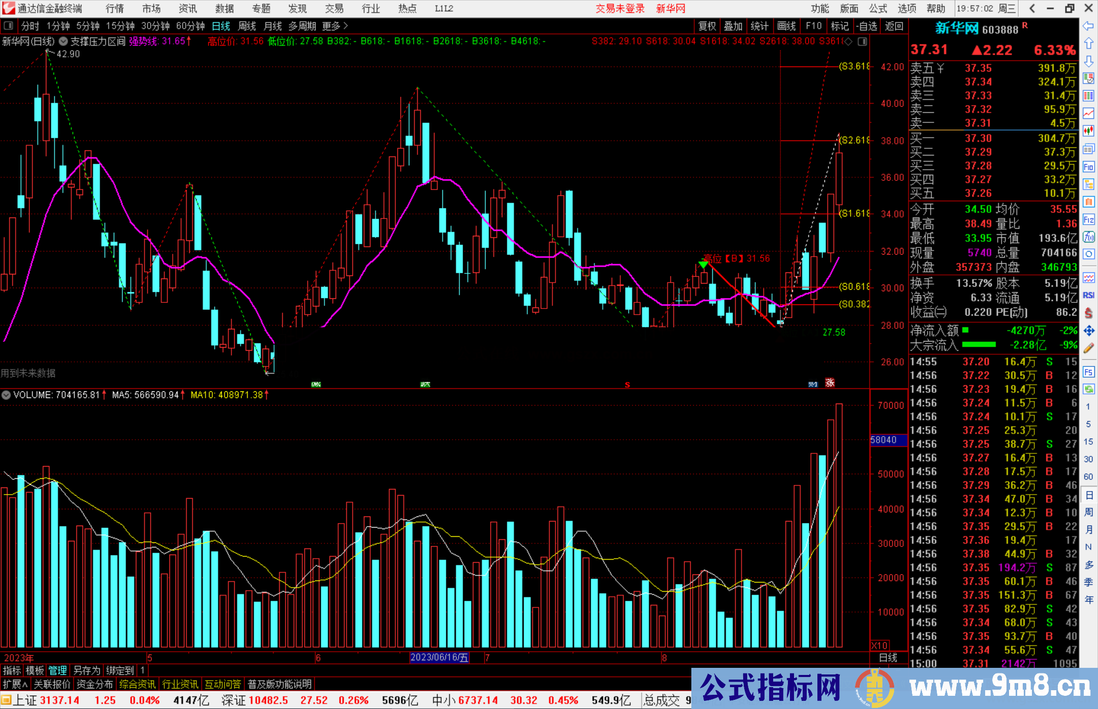Image resolution: width=1098 pixels, height=709 pixels.
Task: Open the 市场 menu
Action: coord(151,8)
